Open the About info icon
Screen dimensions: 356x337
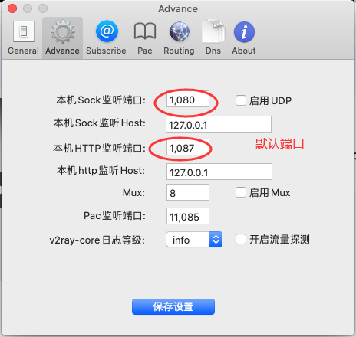click(x=244, y=31)
